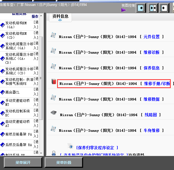The height and width of the screenshot is (170, 174).
Task: Click the blue book icon beside 后桥及后悬架 RA
Action: tap(2, 145)
